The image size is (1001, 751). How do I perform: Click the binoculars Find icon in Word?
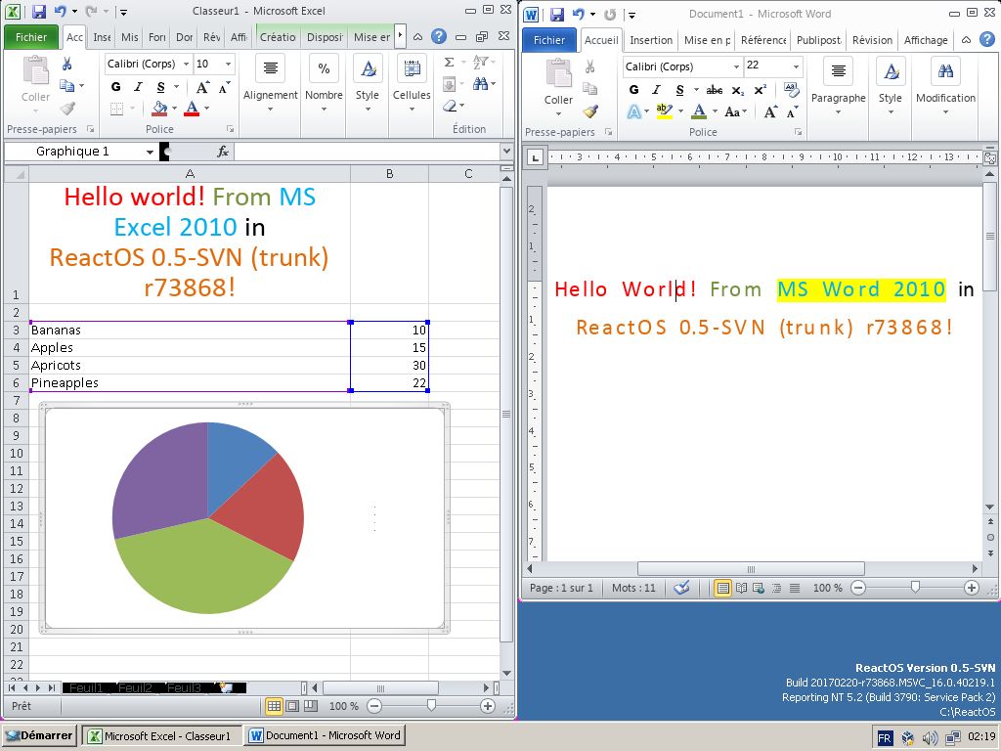[945, 70]
